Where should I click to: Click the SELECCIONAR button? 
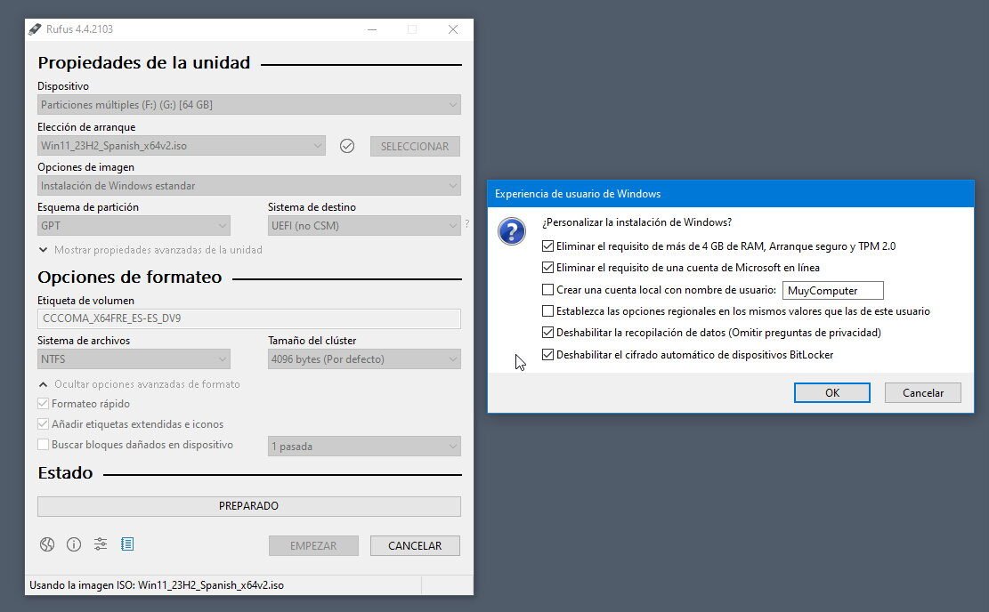415,146
